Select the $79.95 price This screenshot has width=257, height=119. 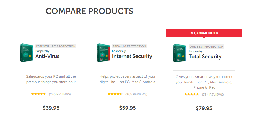(x=204, y=108)
